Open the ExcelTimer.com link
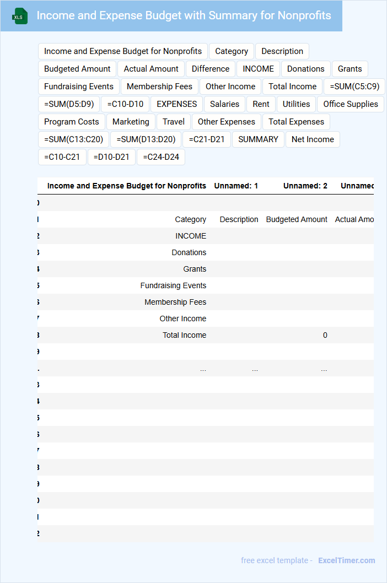Screen dimensions: 387x583 pos(346,560)
